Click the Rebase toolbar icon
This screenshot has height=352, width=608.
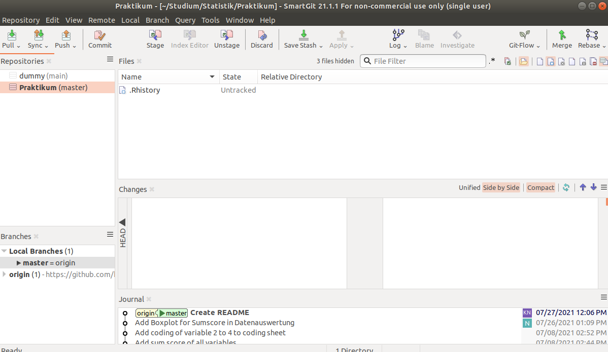click(x=592, y=35)
